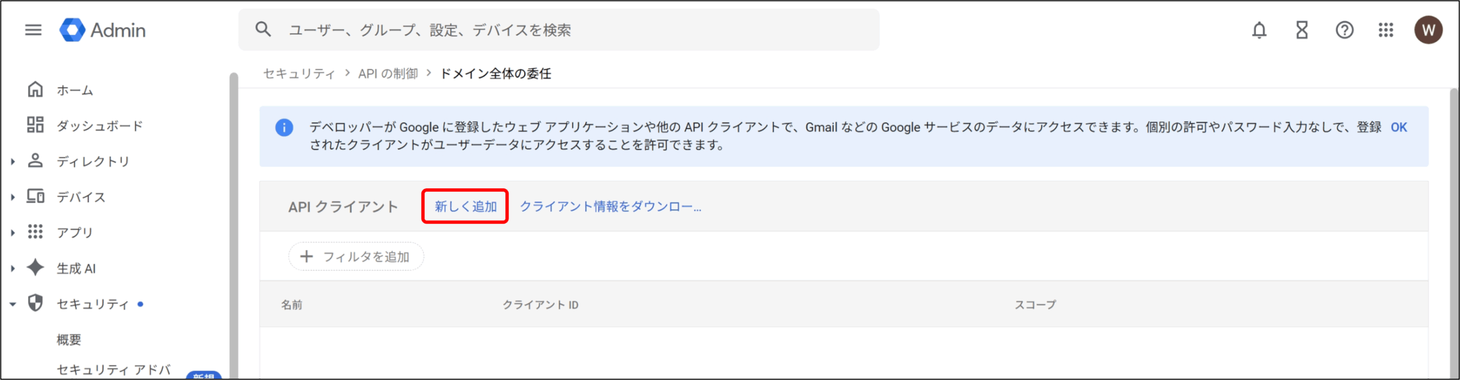The image size is (1460, 380).
Task: Click the Google Admin logo
Action: (103, 30)
